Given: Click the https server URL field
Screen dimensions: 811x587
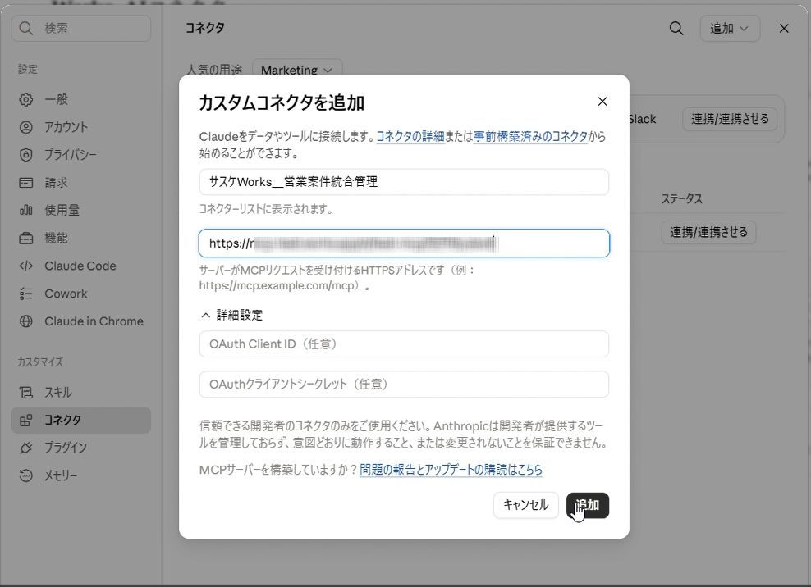Looking at the screenshot, I should (x=403, y=243).
